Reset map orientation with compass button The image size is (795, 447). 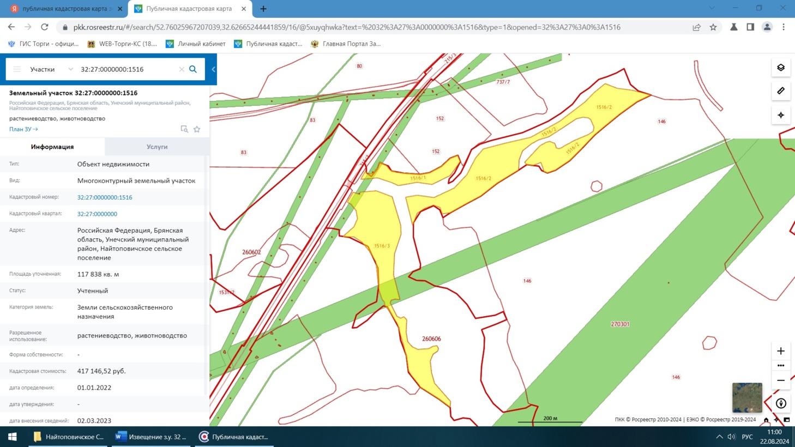pyautogui.click(x=781, y=403)
